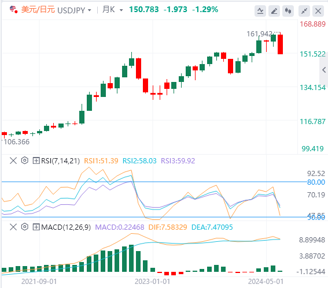Open the candlestick indicator settings icon
The width and height of the screenshot is (328, 288).
click(288, 11)
